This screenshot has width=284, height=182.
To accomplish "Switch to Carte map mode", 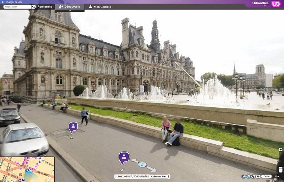I will pyautogui.click(x=267, y=176).
